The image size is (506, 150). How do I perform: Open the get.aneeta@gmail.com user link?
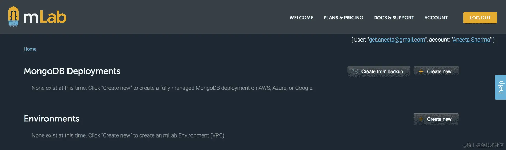point(397,40)
